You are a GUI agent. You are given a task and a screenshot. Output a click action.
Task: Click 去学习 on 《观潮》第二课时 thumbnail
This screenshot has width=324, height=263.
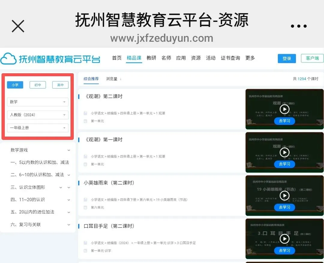pos(284,121)
